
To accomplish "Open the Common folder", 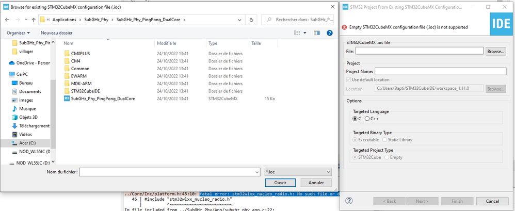I will coord(80,69).
